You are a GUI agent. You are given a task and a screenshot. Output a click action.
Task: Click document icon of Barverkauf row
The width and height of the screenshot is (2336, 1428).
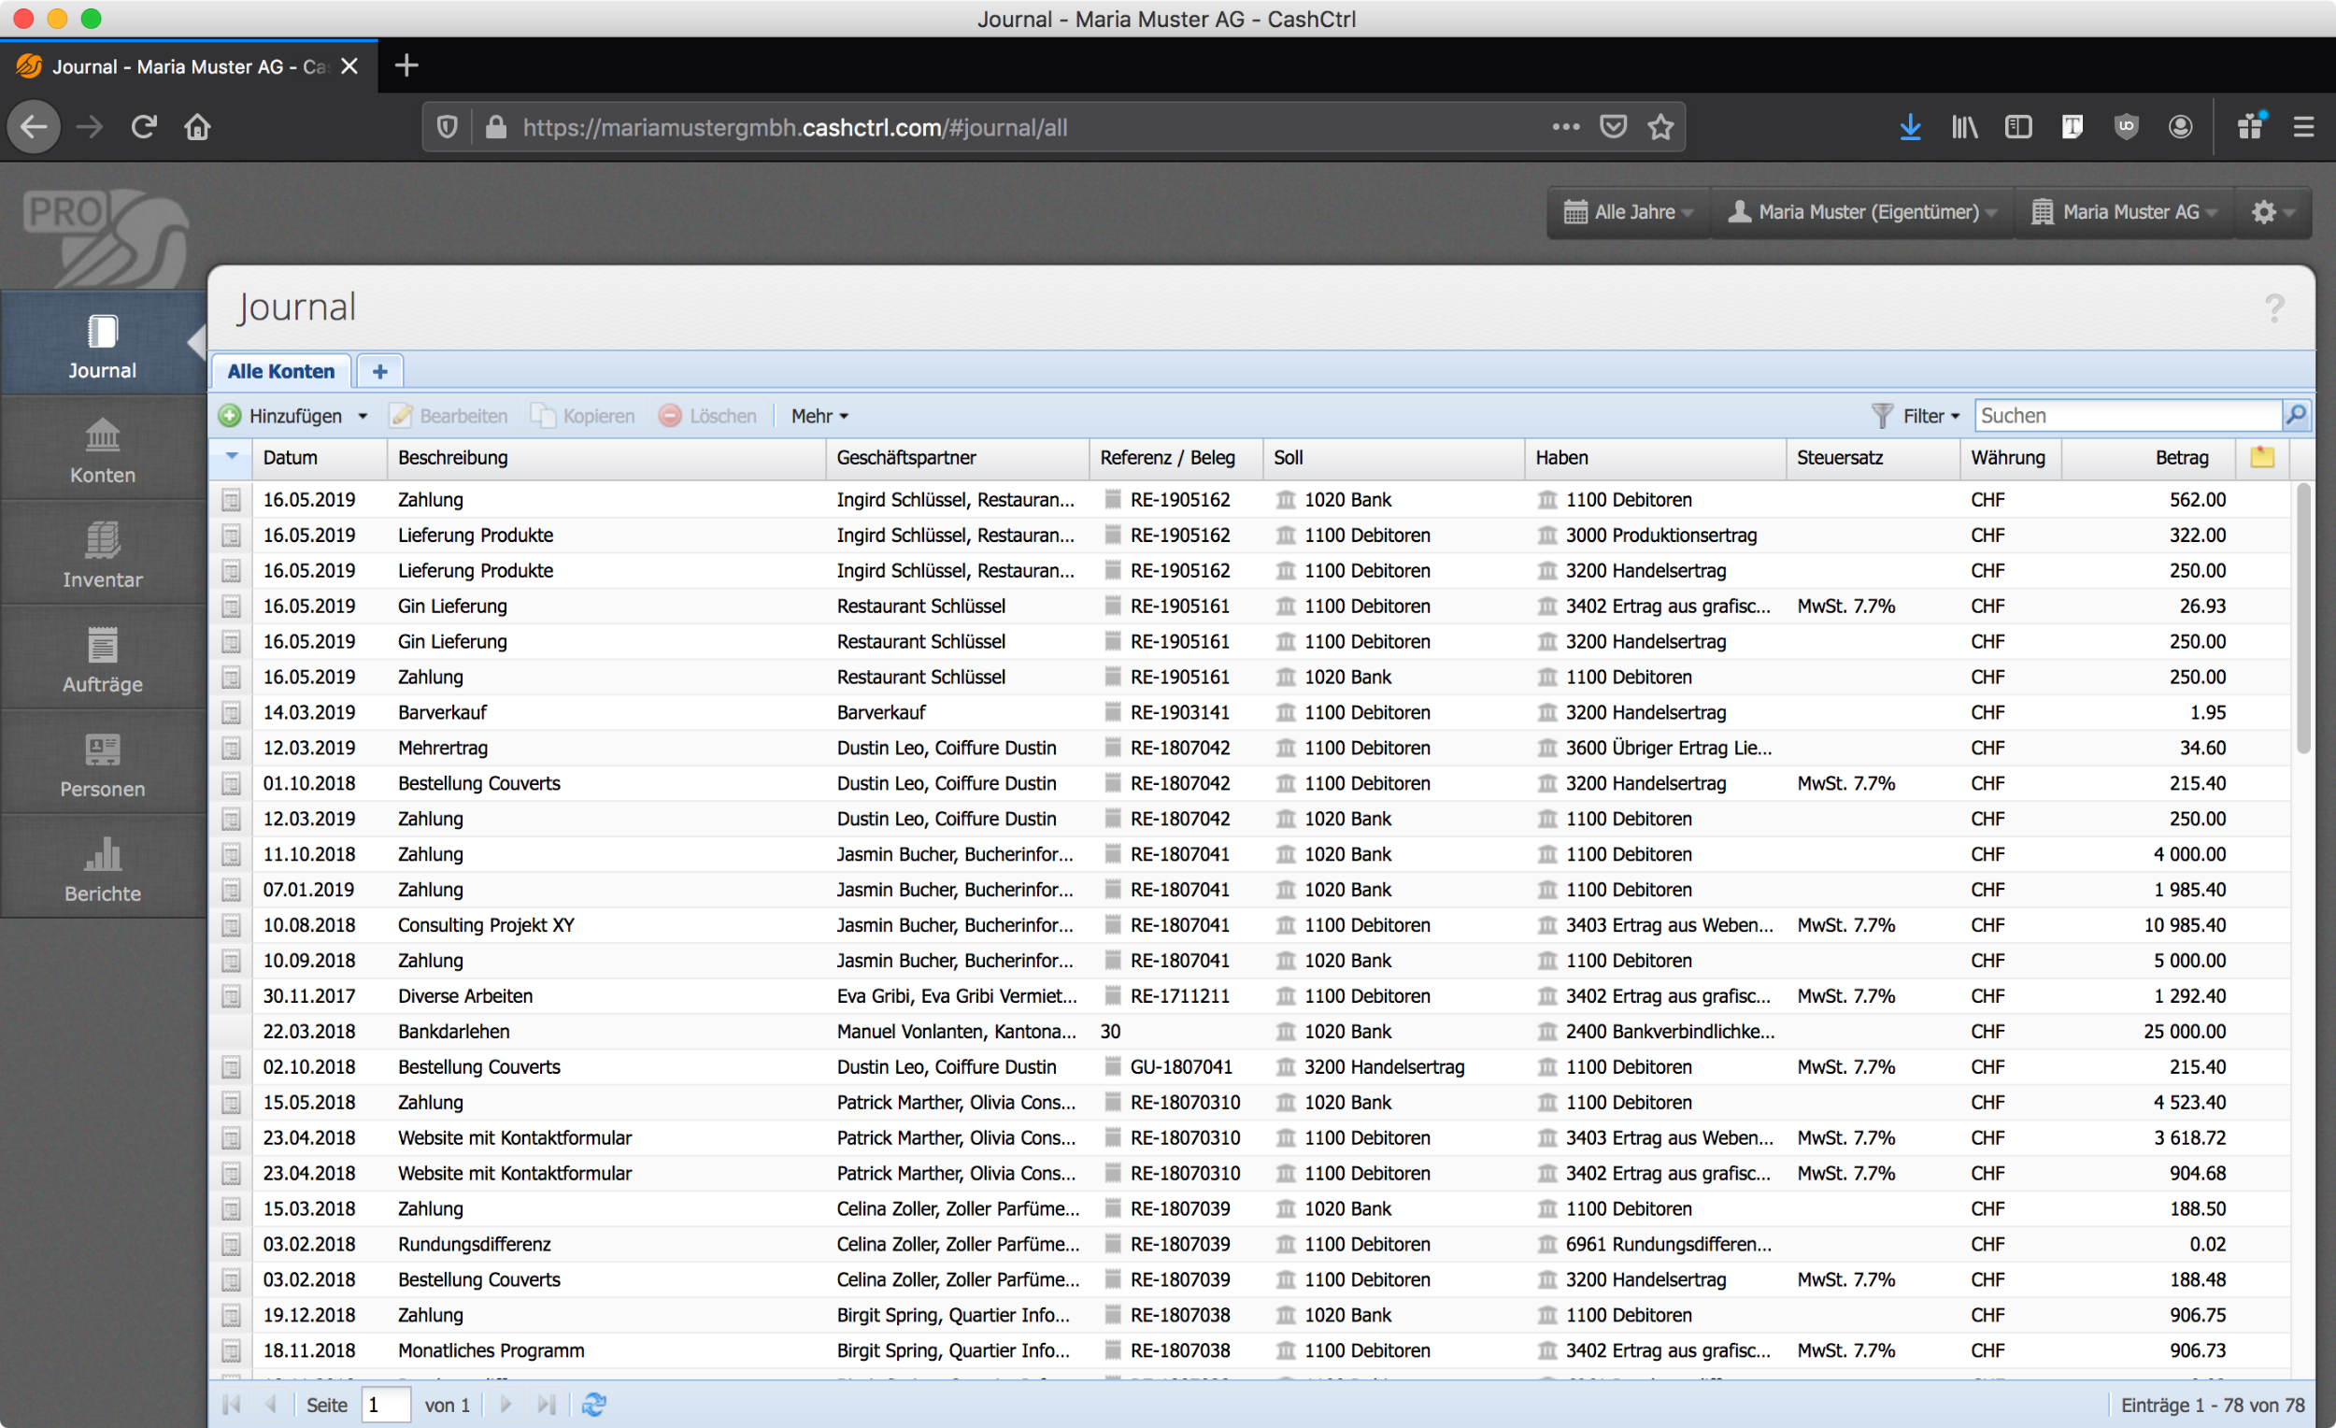(232, 712)
